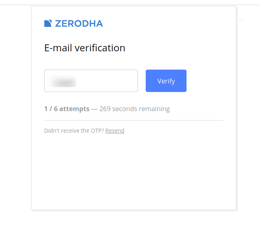This screenshot has width=260, height=228.
Task: Click the "Didn't receive the OTP?" text
Action: click(74, 131)
